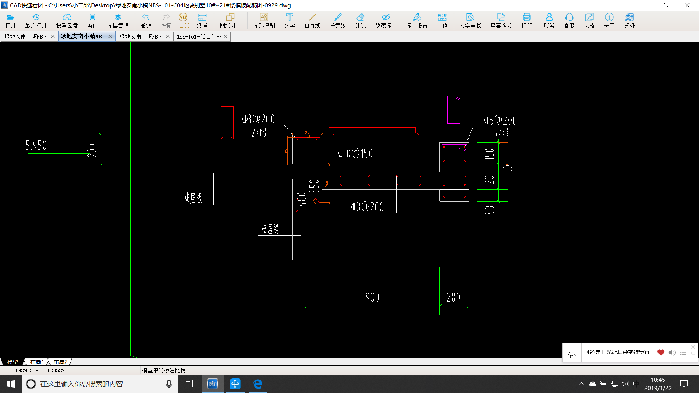Click the song title 可能是时光让耳朵变得宽容
699x393 pixels.
click(x=617, y=352)
